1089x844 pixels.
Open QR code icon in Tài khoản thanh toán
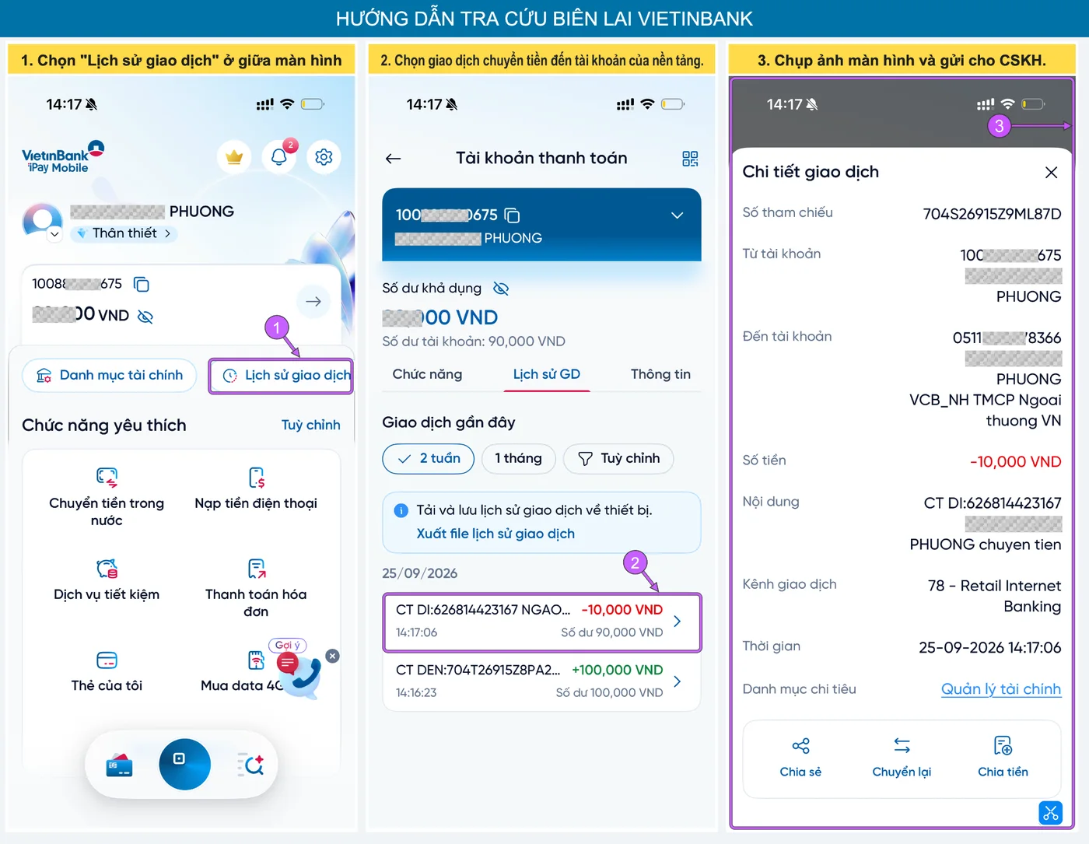click(690, 159)
